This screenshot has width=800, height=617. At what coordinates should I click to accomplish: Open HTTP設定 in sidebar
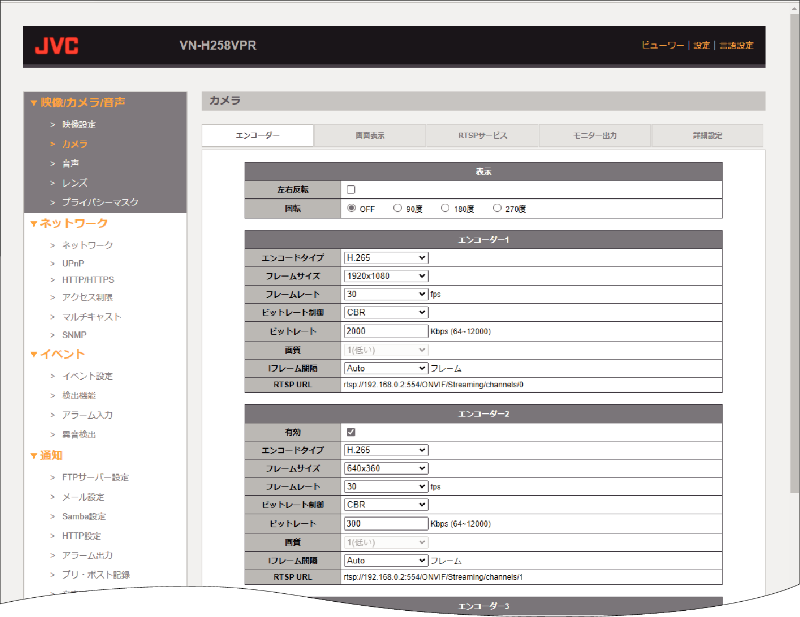click(81, 536)
